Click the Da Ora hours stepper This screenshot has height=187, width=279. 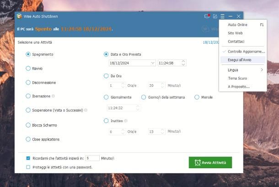[123, 85]
